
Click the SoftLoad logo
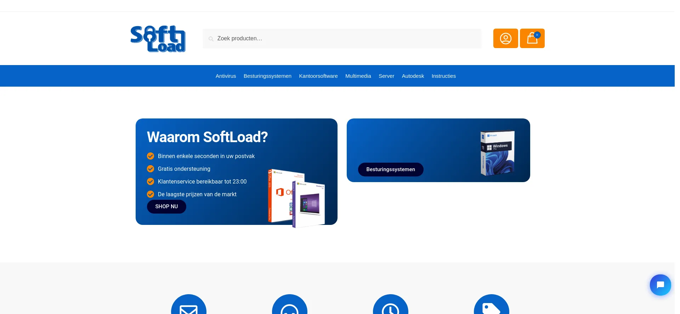(x=158, y=39)
